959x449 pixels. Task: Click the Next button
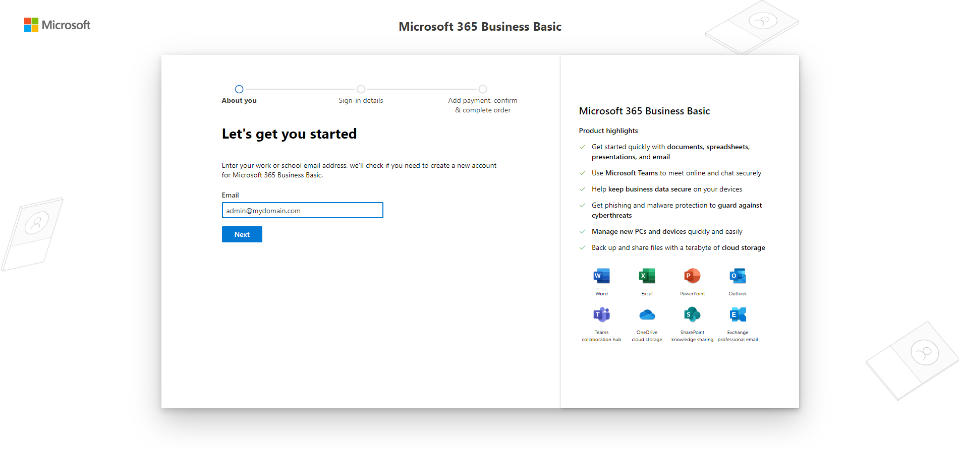(242, 234)
